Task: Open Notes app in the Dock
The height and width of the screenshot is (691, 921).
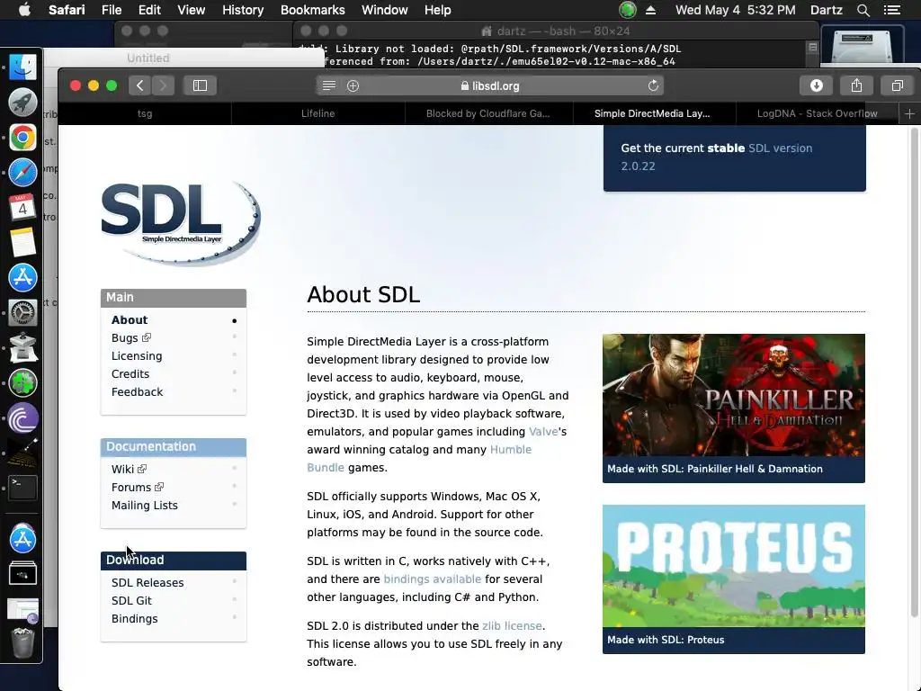Action: (x=22, y=242)
